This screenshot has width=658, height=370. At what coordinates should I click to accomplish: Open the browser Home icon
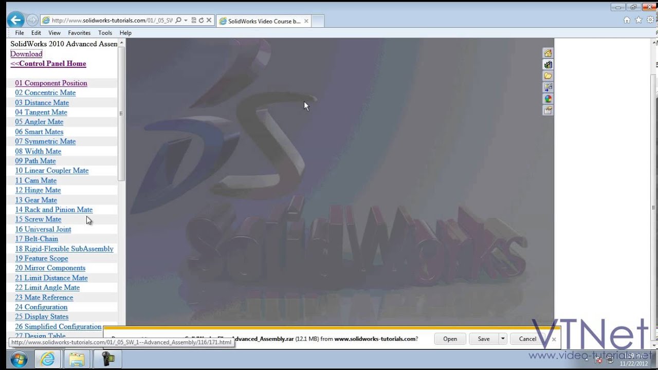click(627, 20)
